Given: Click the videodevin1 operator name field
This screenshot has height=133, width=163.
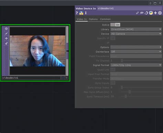Looking at the screenshot, I should pos(129,9).
